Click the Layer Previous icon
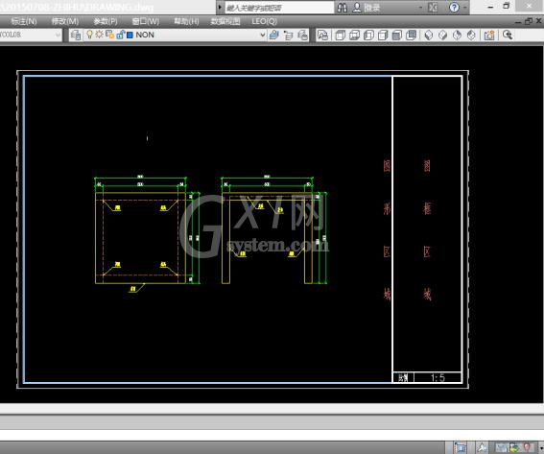The width and height of the screenshot is (544, 454). (288, 36)
